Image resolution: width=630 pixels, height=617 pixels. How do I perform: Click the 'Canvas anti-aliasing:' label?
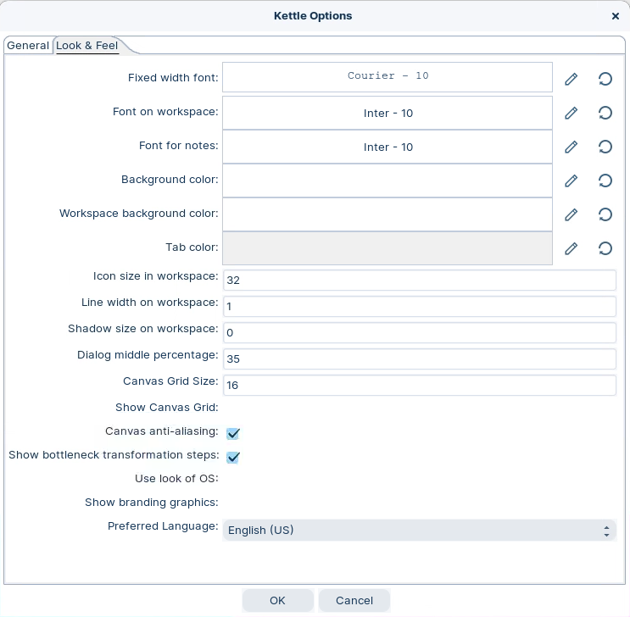161,431
